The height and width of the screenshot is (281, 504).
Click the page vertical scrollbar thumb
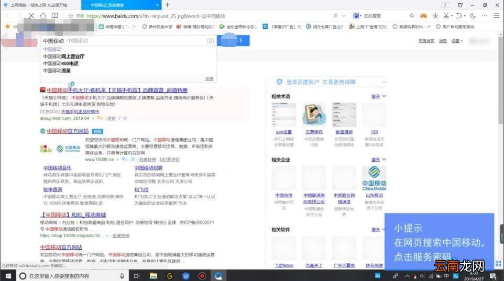[501, 80]
